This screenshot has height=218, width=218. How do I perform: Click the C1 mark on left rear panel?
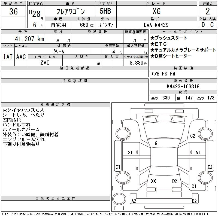point(118,167)
